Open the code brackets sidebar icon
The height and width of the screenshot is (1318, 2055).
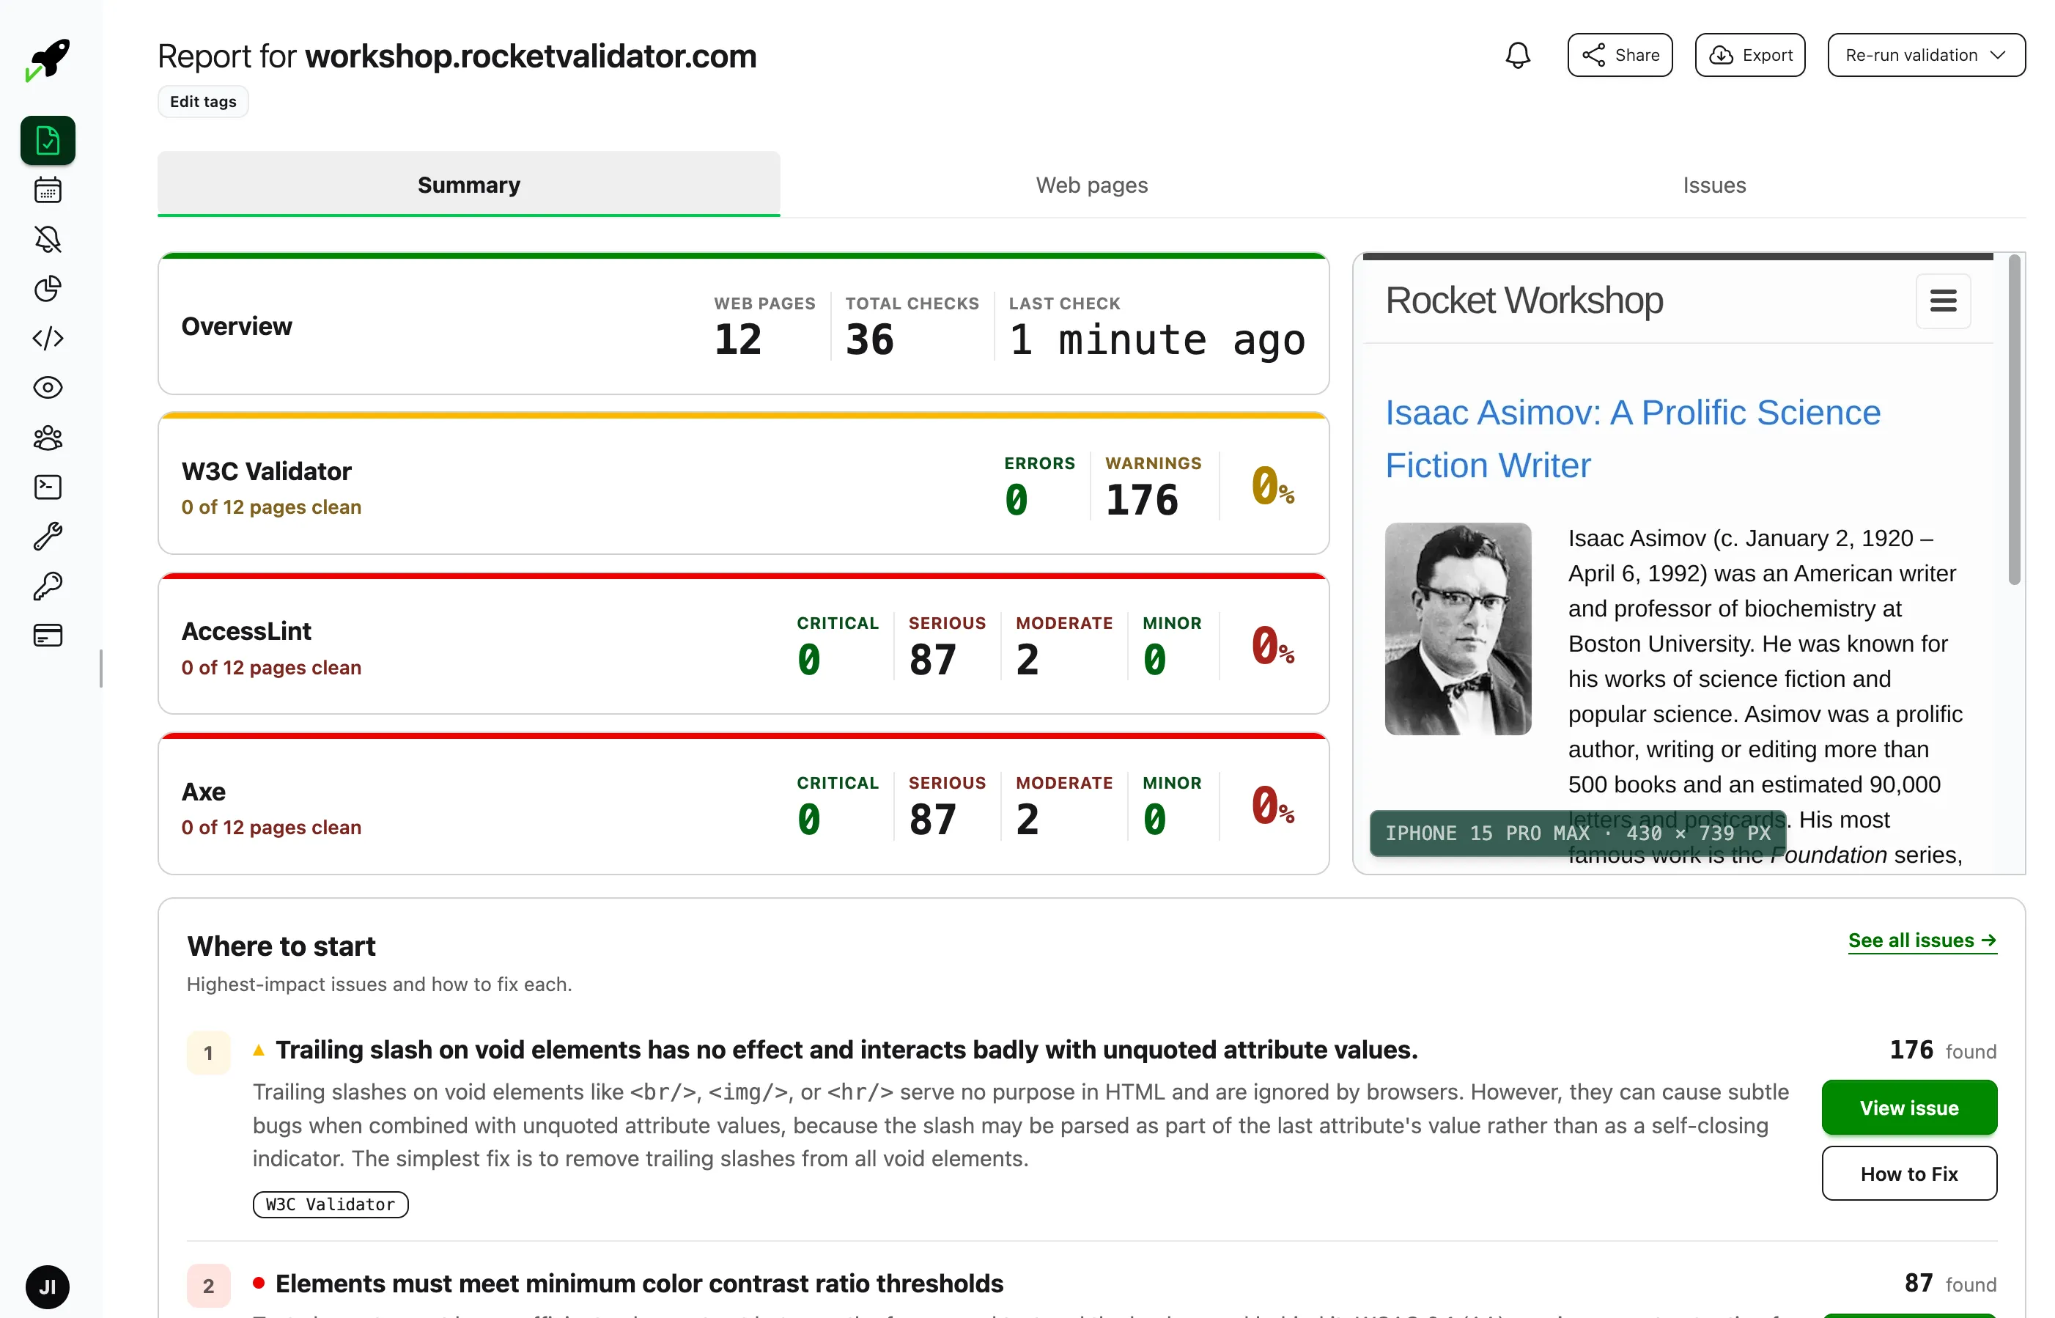48,338
